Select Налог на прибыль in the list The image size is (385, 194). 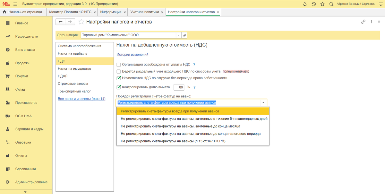point(85,53)
